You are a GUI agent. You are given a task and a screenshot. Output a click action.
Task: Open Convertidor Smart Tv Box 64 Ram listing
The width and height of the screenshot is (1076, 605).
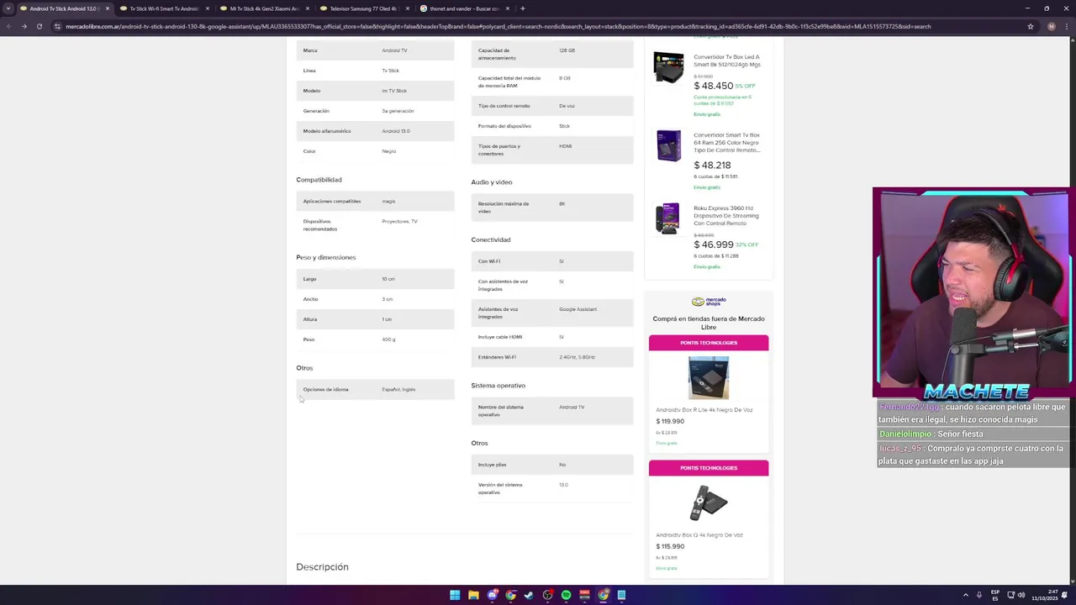tap(726, 142)
